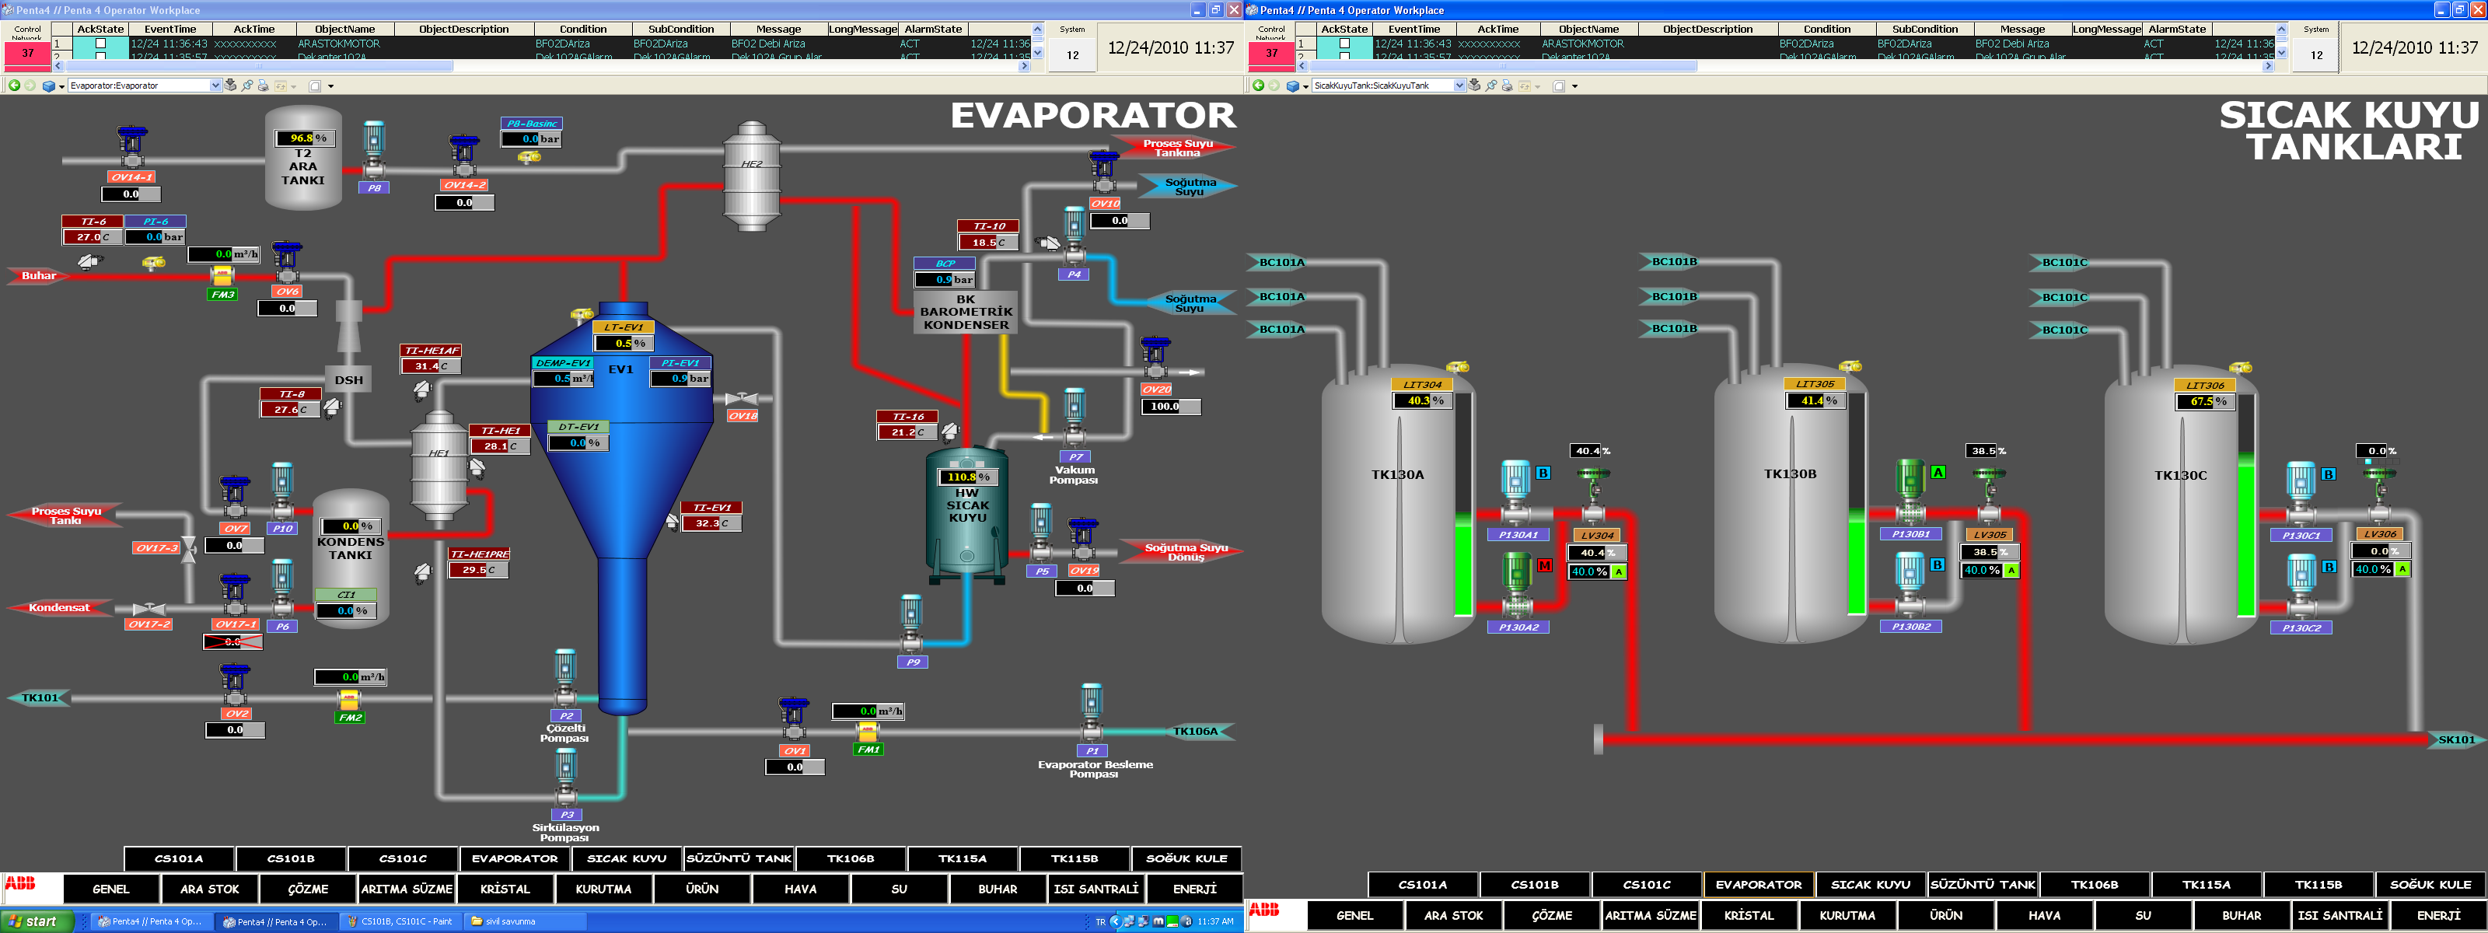
Task: Tick first alarm AckState checkbox, right window
Action: click(1344, 44)
